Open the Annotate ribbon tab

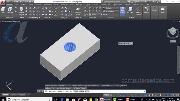tap(64, 5)
